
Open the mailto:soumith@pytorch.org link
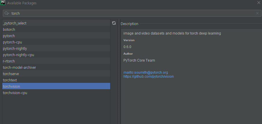146,73
